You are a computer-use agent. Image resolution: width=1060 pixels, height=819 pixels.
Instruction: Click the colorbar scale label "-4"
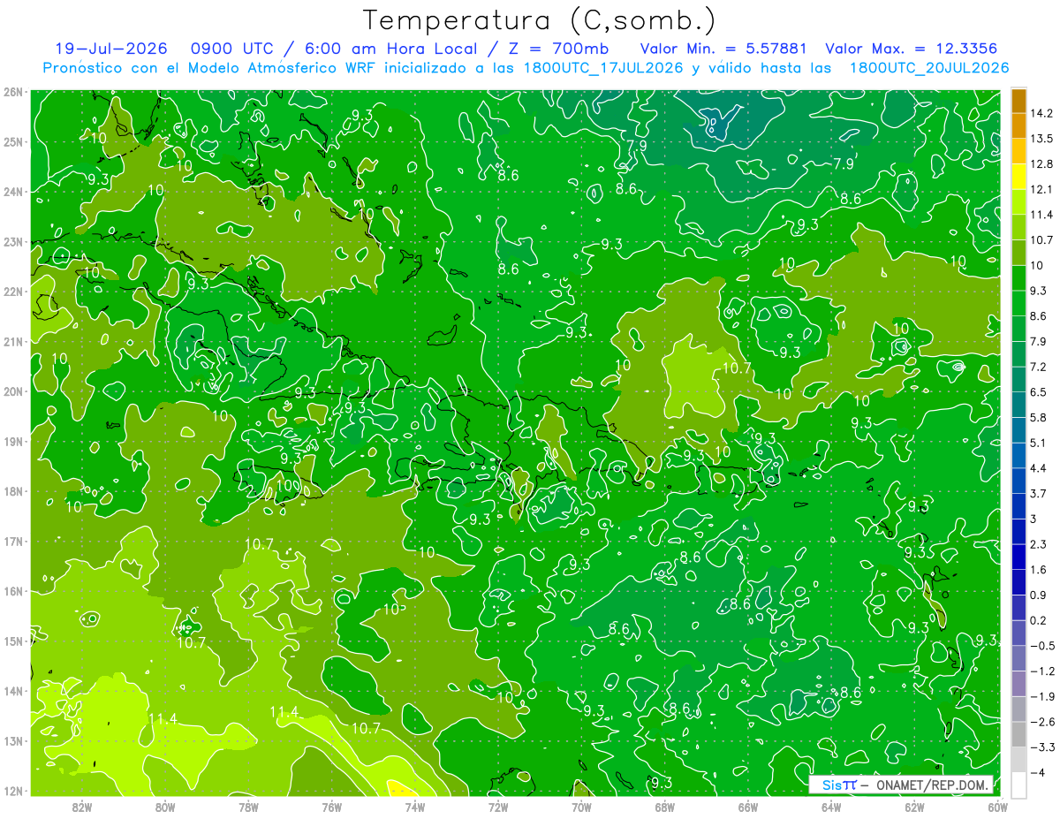(x=1036, y=772)
